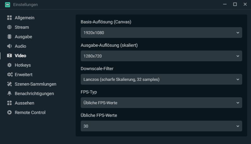Click the gear icon beside Hotkeys
The height and width of the screenshot is (144, 251).
tap(9, 65)
